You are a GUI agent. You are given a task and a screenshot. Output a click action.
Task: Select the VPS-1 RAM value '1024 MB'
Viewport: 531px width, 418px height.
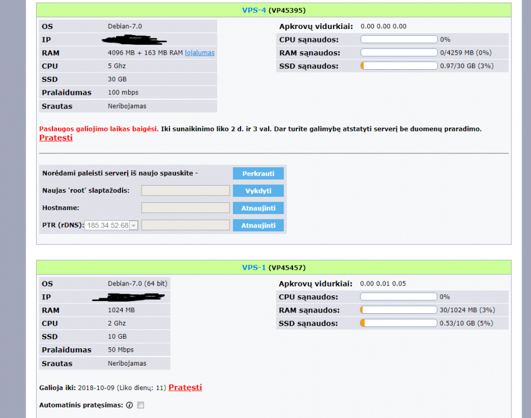coord(121,310)
